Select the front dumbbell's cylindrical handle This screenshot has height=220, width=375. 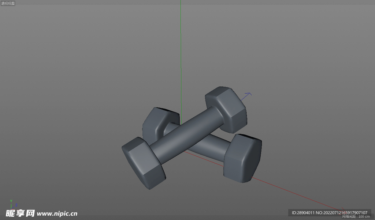click(187, 135)
